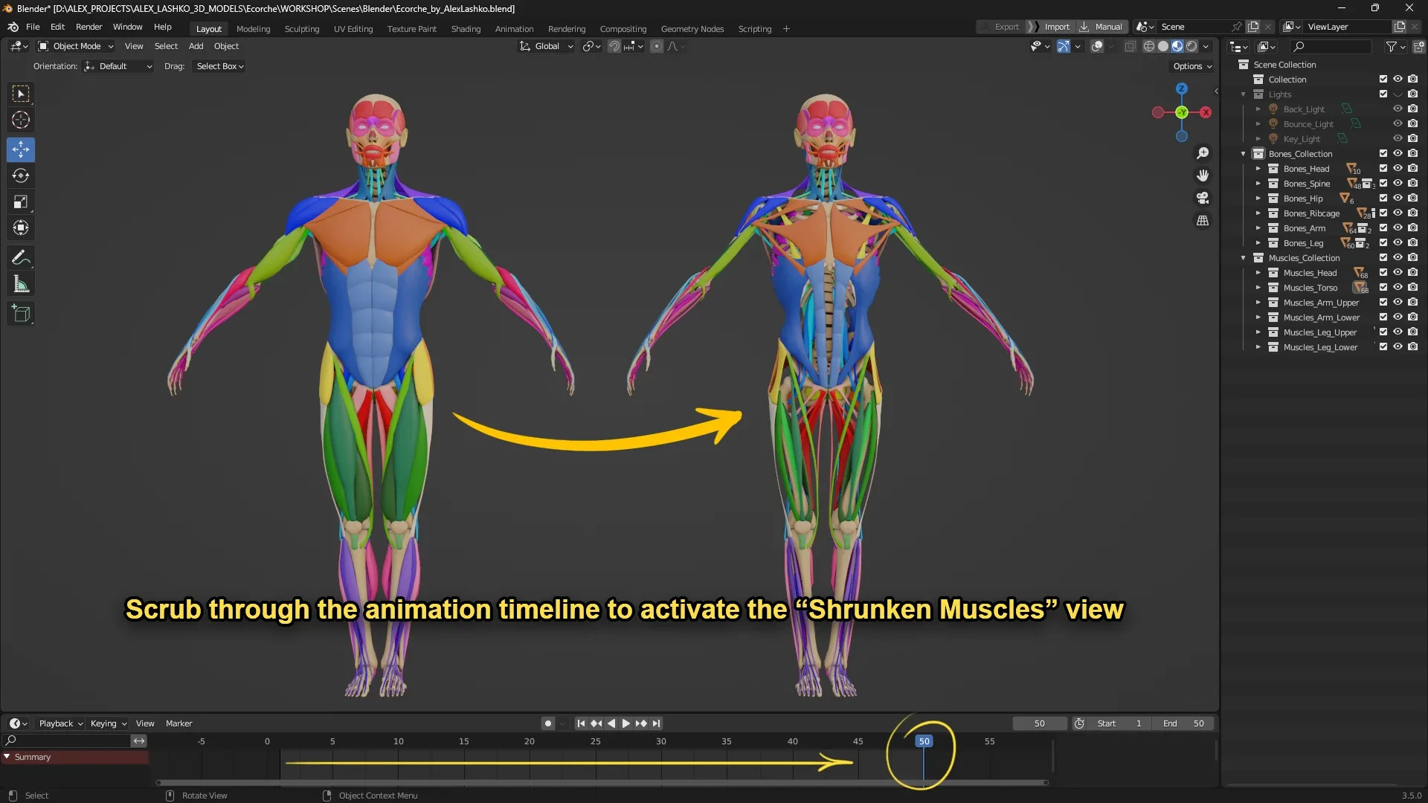Open the Render menu
This screenshot has height=803, width=1428.
tap(89, 27)
